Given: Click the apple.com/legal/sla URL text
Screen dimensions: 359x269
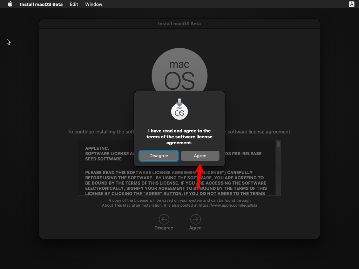Looking at the screenshot, I should [228, 205].
